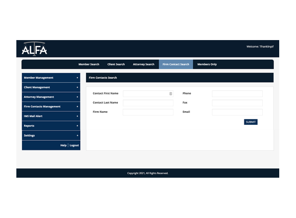296x218 pixels.
Task: Open the Client Search tab
Action: [116, 64]
